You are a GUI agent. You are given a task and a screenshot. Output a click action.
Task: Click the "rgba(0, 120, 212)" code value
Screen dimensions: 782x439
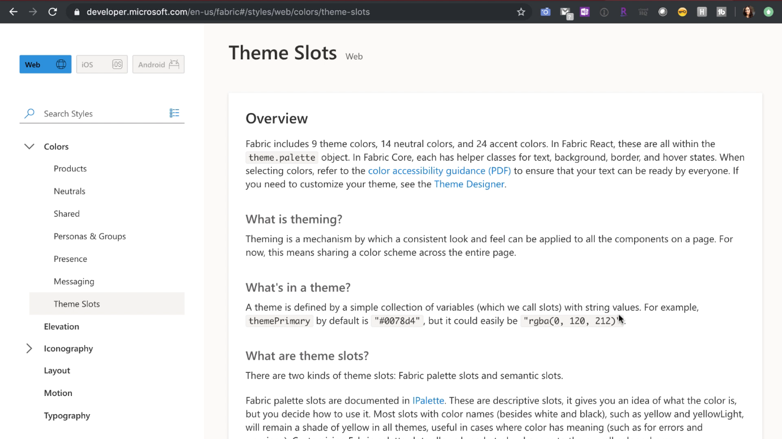pos(572,321)
